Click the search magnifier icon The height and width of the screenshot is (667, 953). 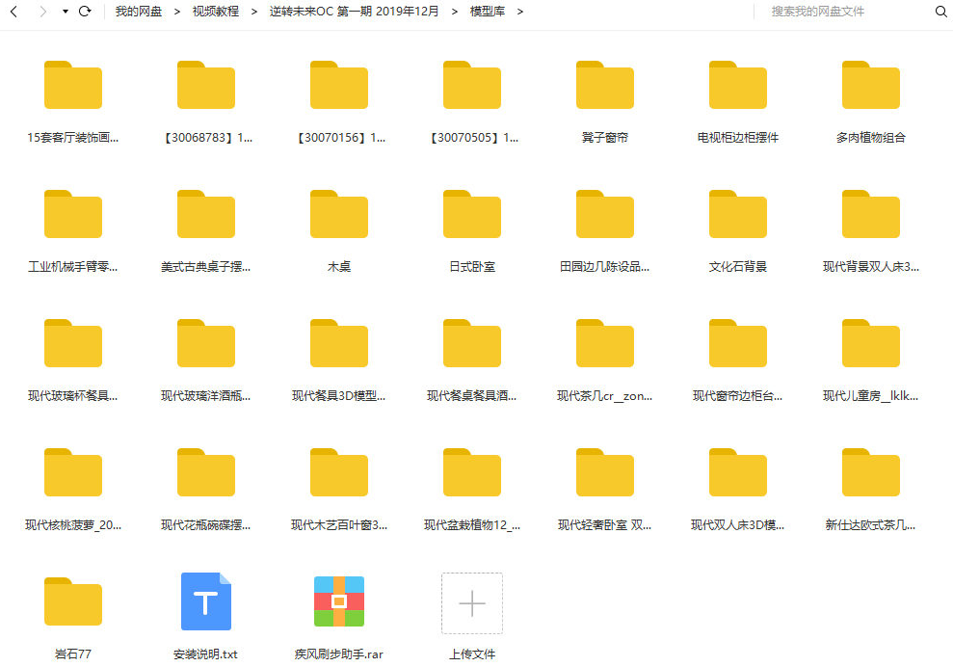(940, 12)
